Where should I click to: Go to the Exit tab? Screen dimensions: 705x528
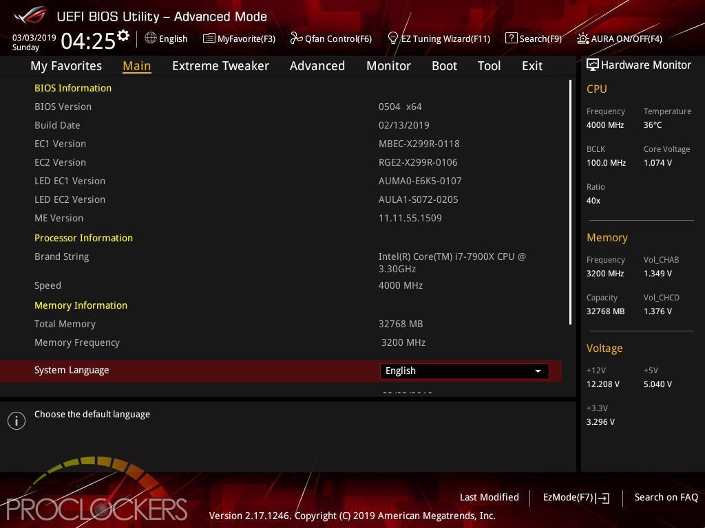coord(532,66)
